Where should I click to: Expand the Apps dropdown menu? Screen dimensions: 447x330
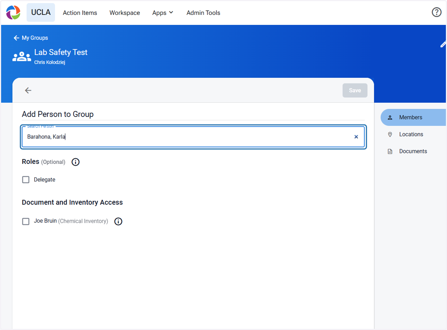tap(163, 13)
